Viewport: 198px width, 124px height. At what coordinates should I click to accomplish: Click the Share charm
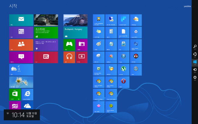195,55
